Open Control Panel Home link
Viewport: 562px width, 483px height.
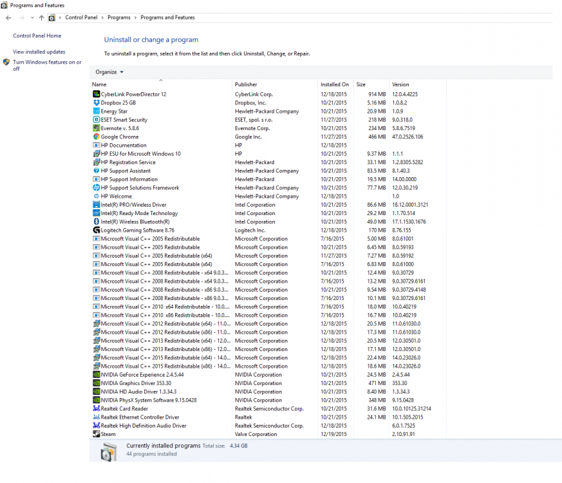(x=37, y=35)
